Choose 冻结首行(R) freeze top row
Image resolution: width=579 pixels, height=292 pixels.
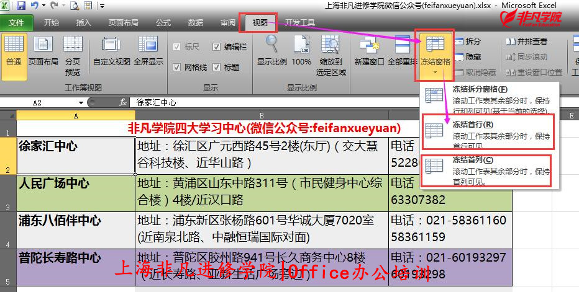click(x=490, y=135)
